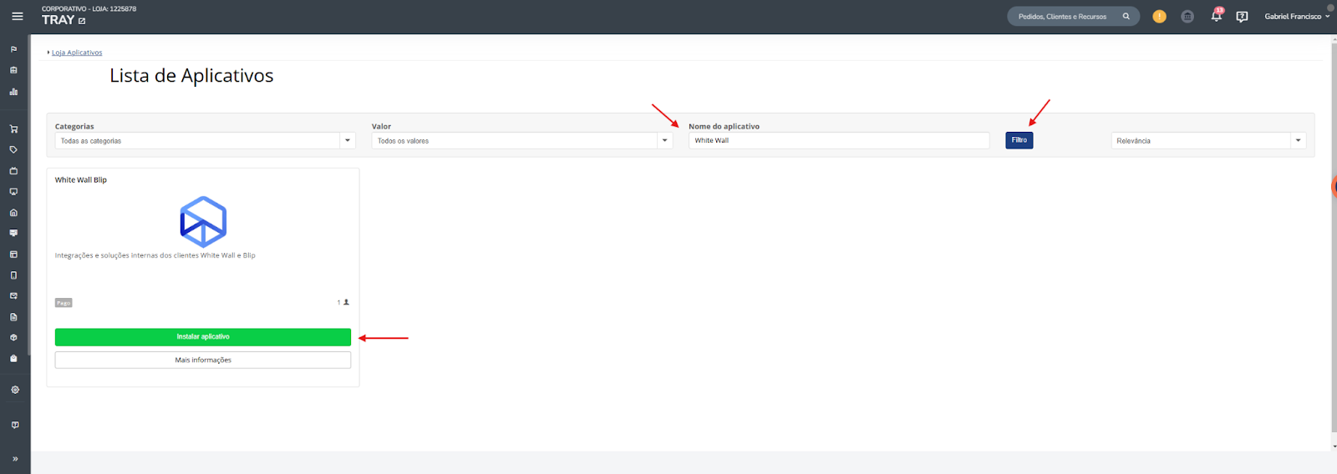This screenshot has width=1337, height=474.
Task: Click the envelope mail sidebar icon
Action: click(13, 296)
